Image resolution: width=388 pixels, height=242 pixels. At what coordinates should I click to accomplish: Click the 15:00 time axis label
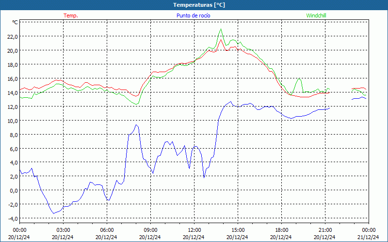(238, 230)
